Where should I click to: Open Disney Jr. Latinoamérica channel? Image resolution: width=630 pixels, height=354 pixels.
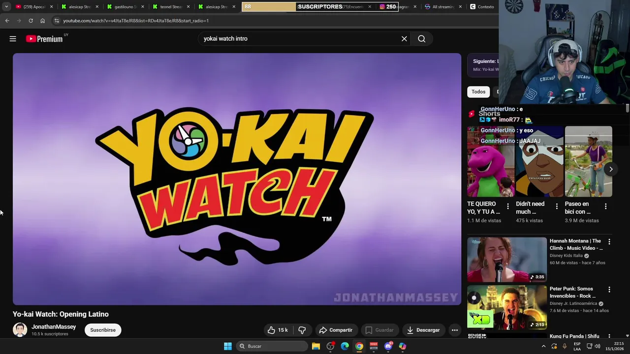tap(573, 303)
